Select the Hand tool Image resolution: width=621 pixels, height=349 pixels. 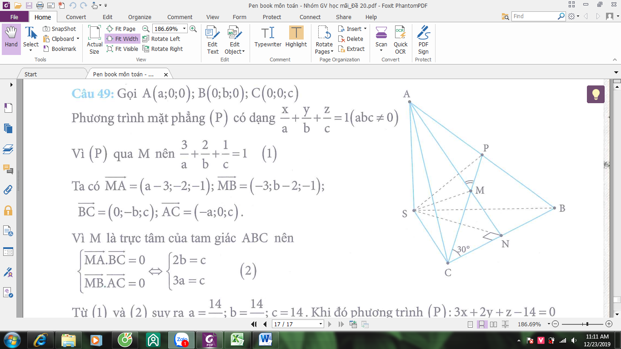11,38
